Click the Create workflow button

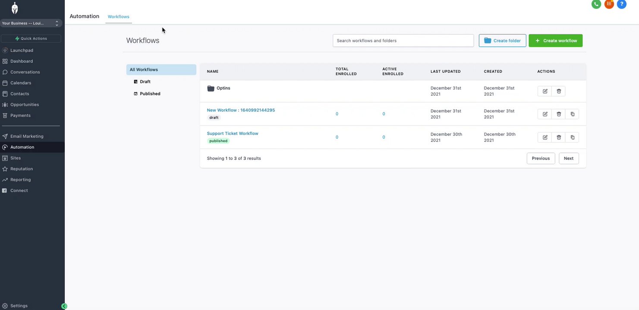(555, 41)
